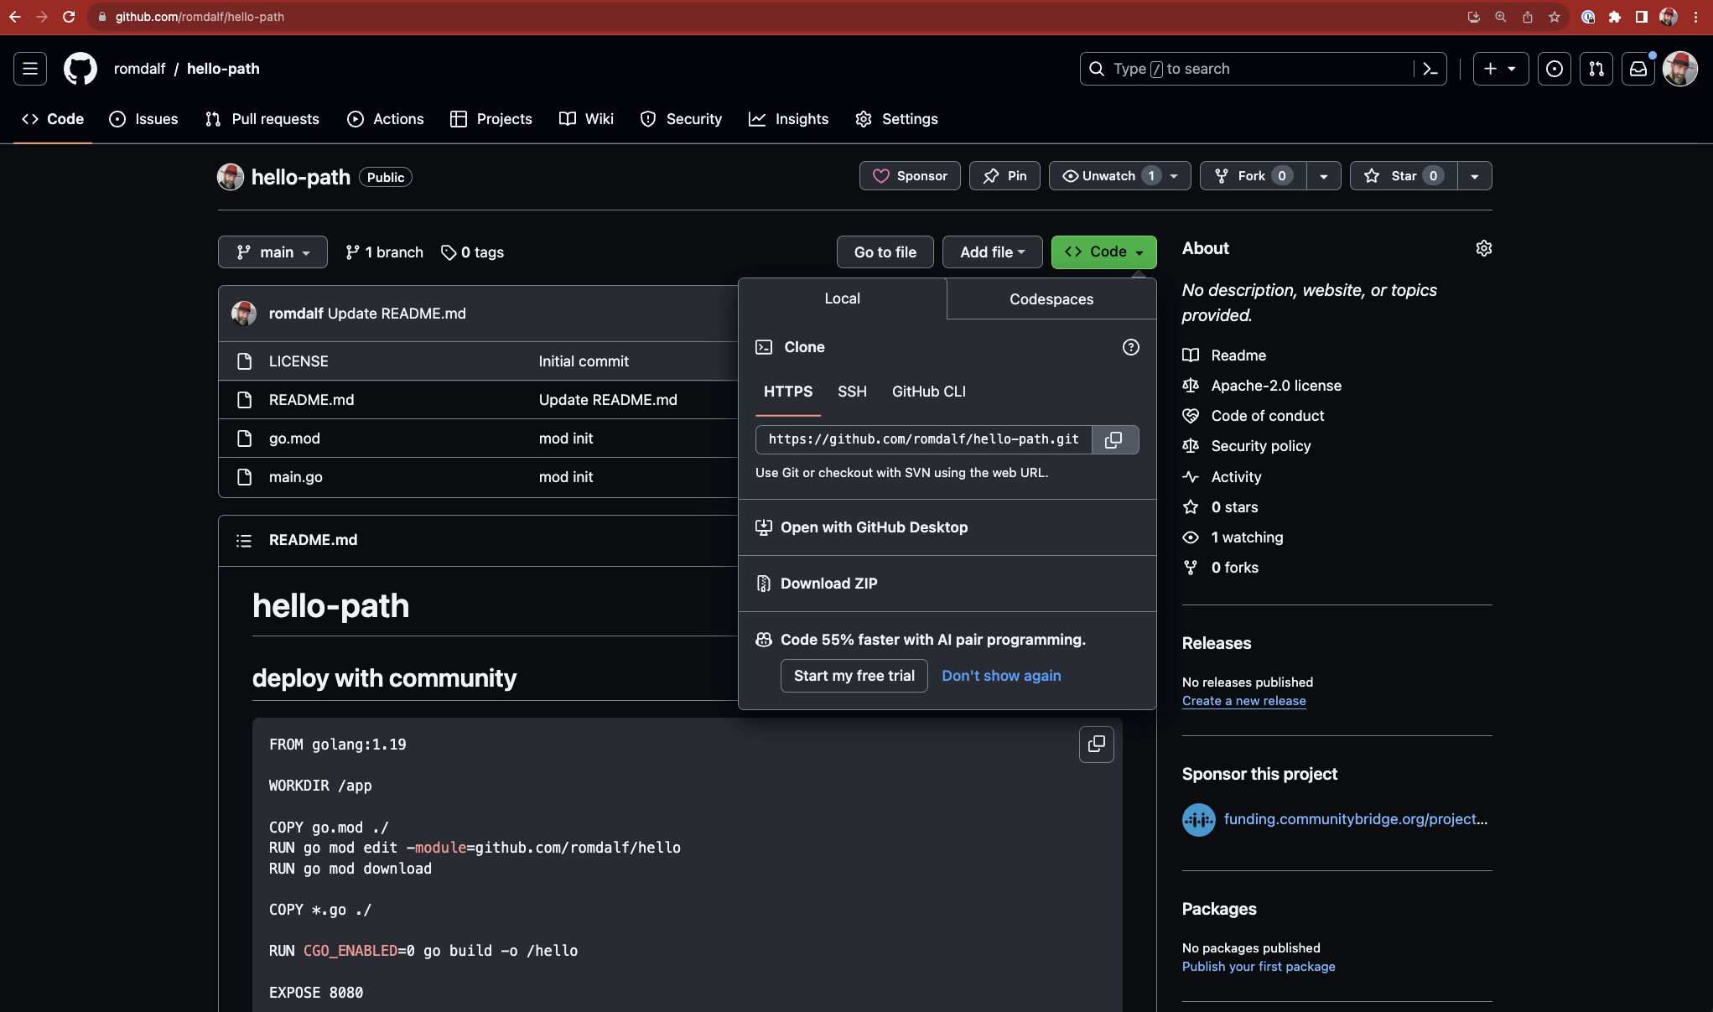This screenshot has height=1012, width=1713.
Task: Click Start my free trial button
Action: coord(854,676)
